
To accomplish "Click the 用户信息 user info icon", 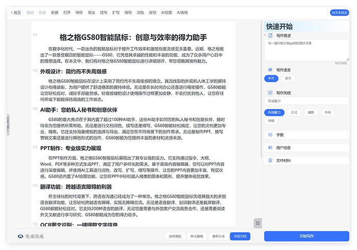I will point(269,148).
